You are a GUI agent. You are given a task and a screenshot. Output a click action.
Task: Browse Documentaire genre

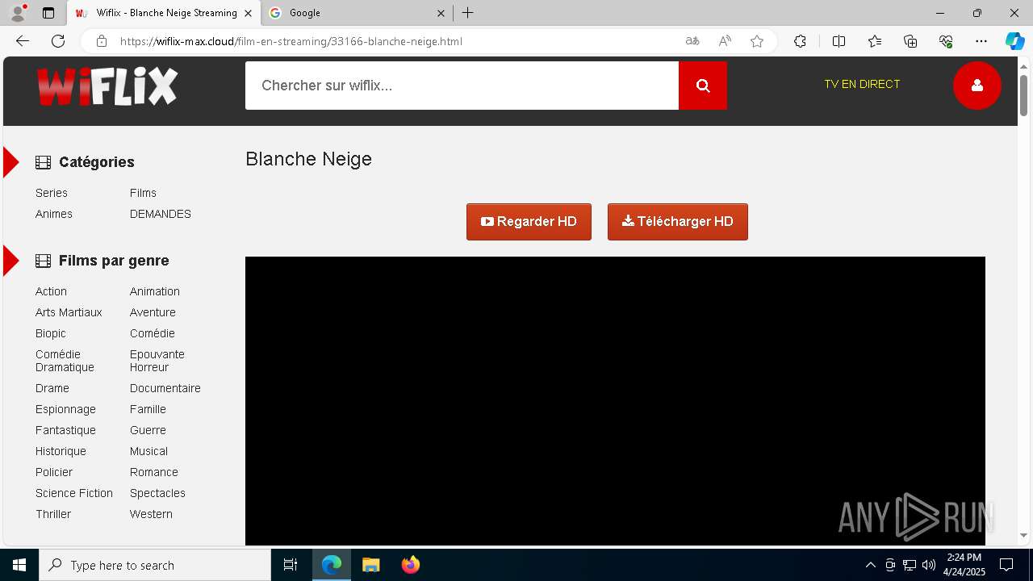click(x=165, y=388)
